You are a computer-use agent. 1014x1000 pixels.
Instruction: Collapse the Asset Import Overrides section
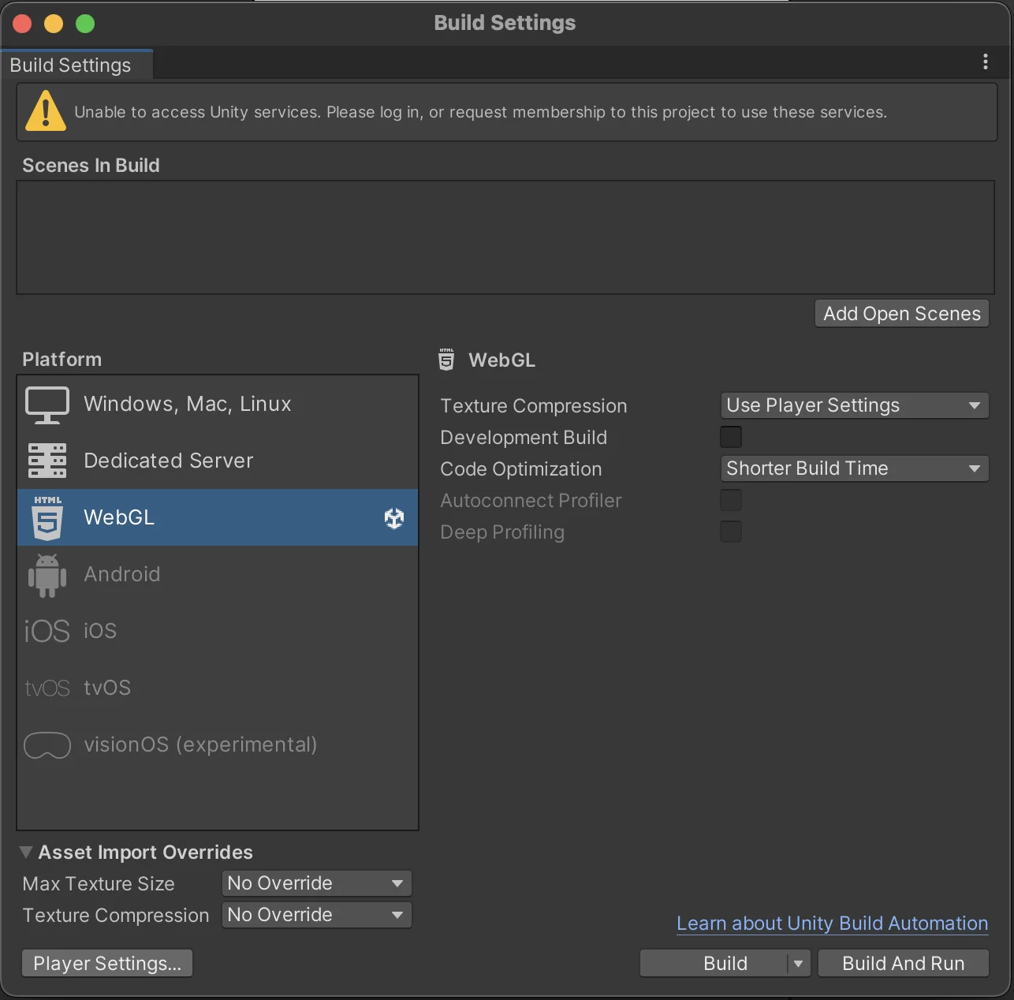26,852
